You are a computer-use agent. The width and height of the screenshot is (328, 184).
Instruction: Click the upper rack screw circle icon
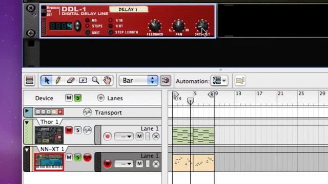click(31, 8)
